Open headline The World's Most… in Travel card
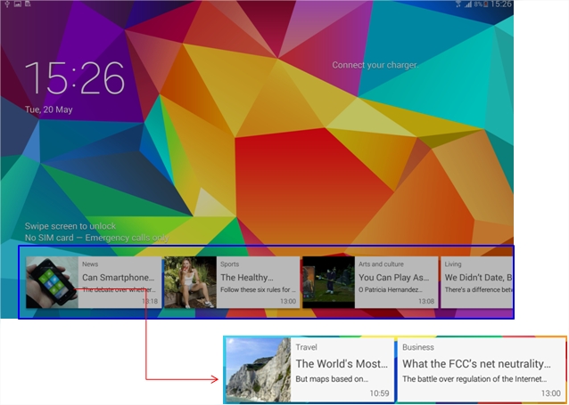 coord(342,364)
